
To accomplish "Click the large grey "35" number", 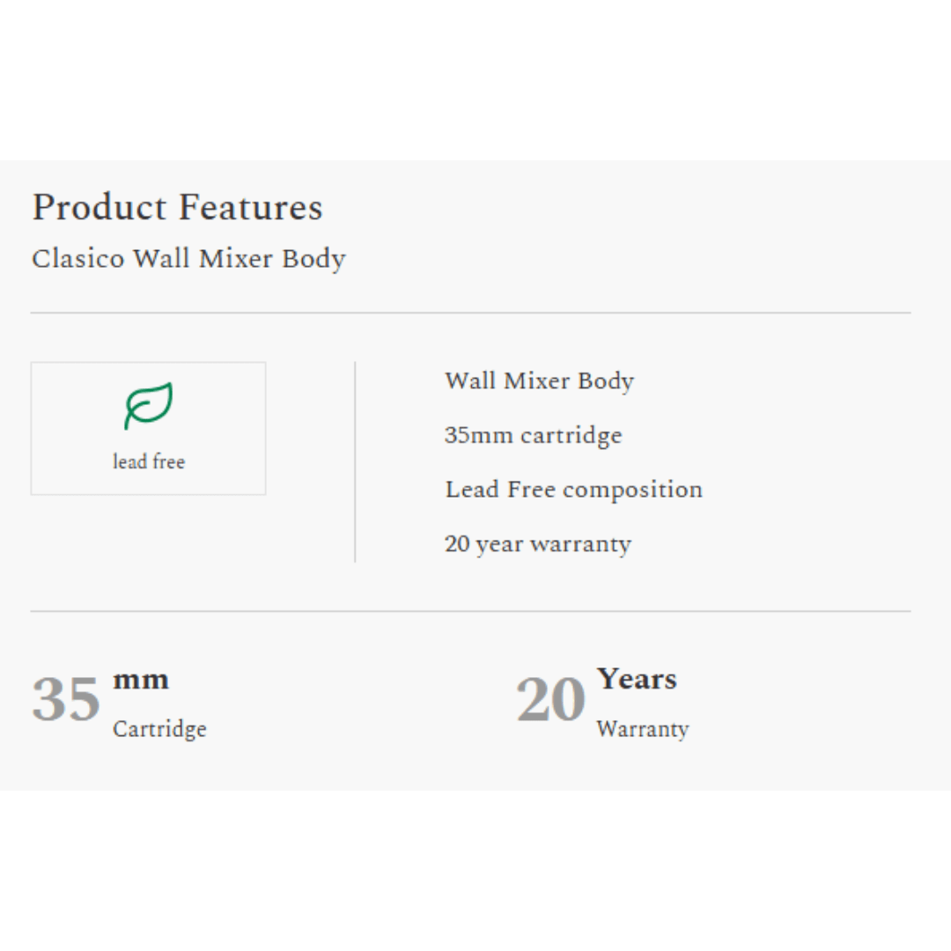I will click(x=66, y=700).
